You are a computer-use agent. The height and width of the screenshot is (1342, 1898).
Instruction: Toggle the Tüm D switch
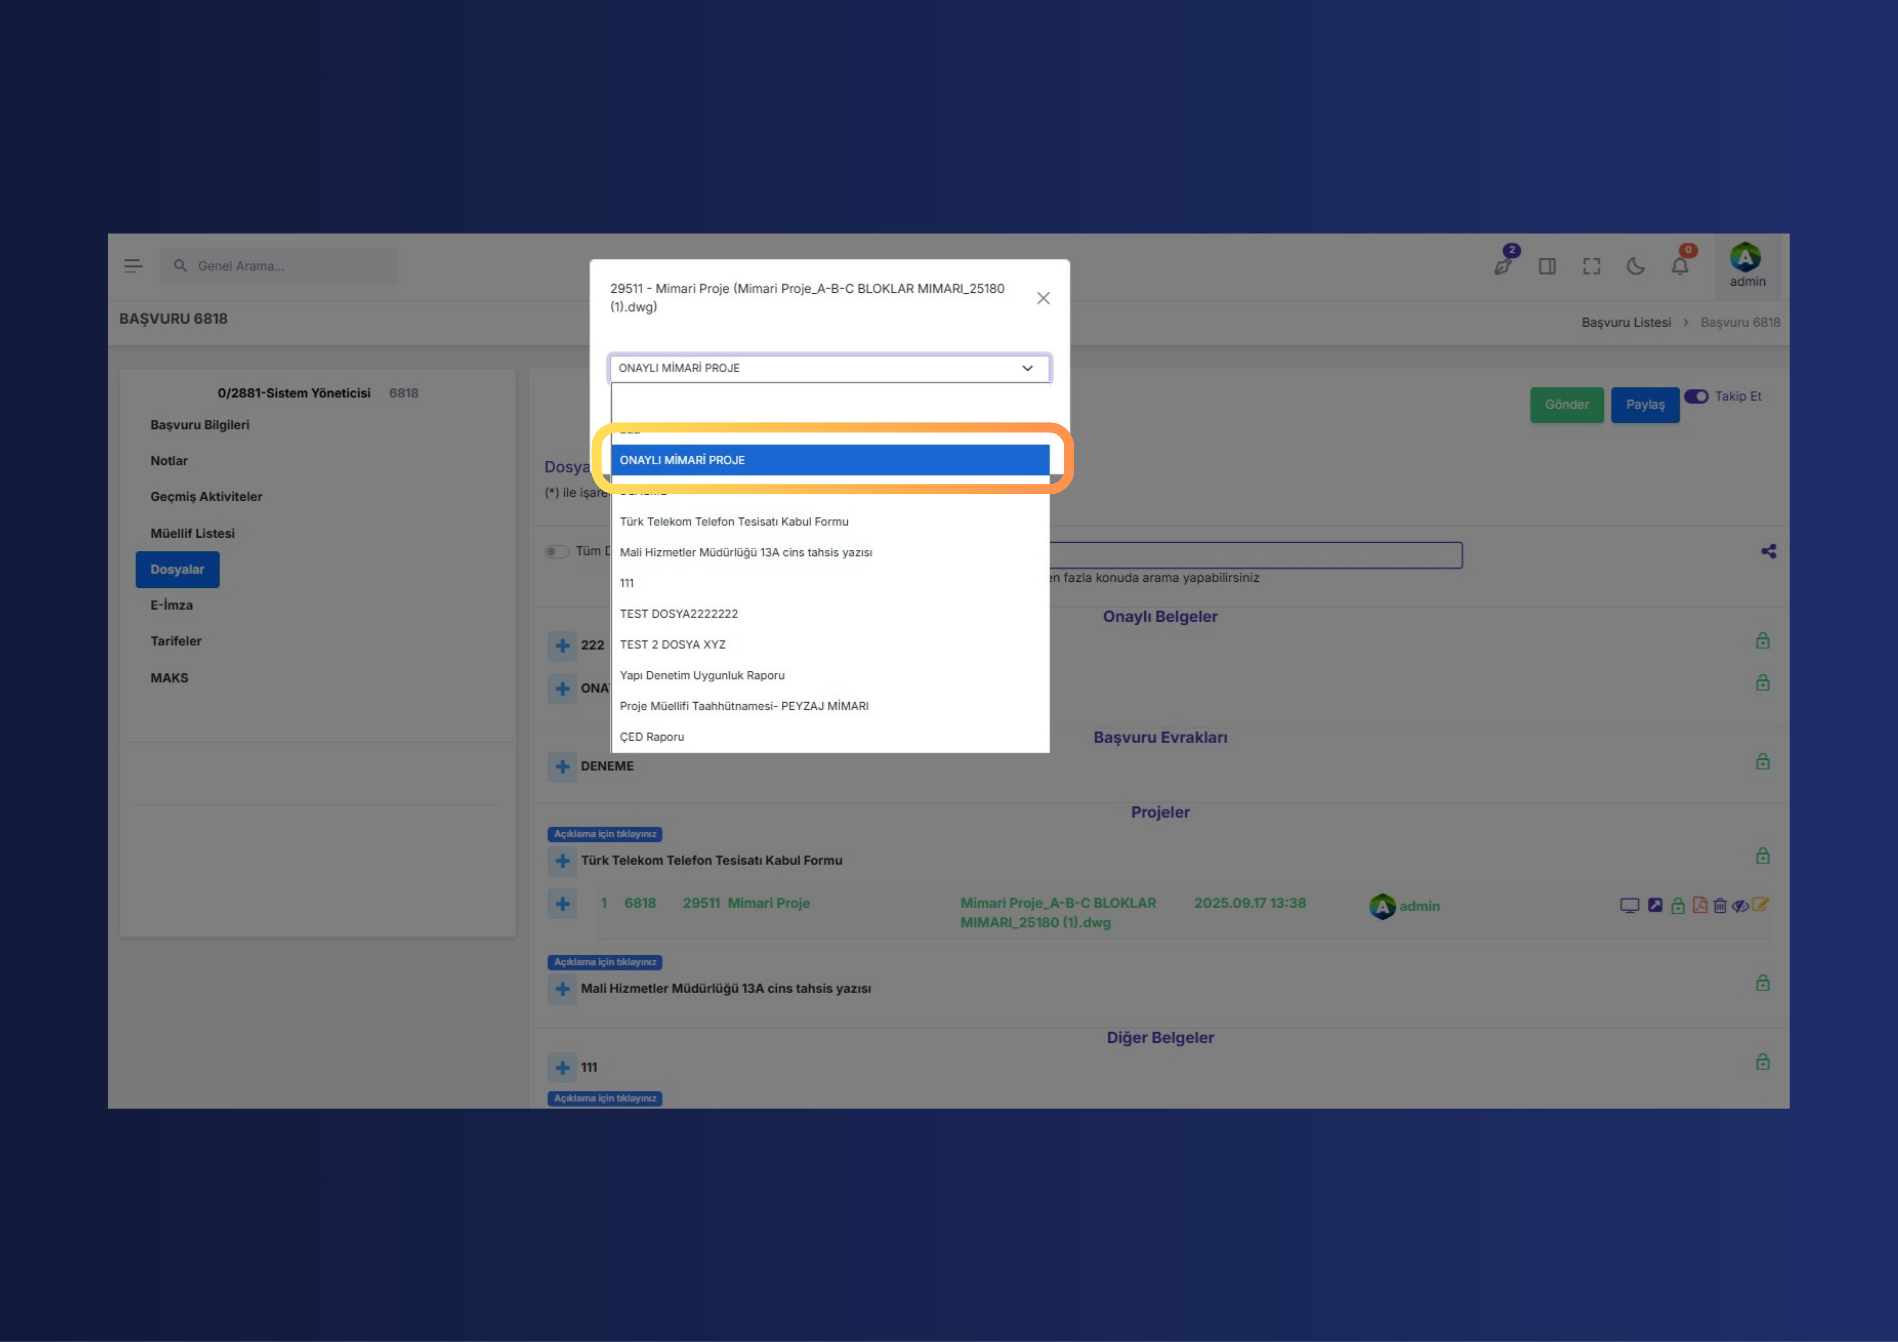pos(556,552)
